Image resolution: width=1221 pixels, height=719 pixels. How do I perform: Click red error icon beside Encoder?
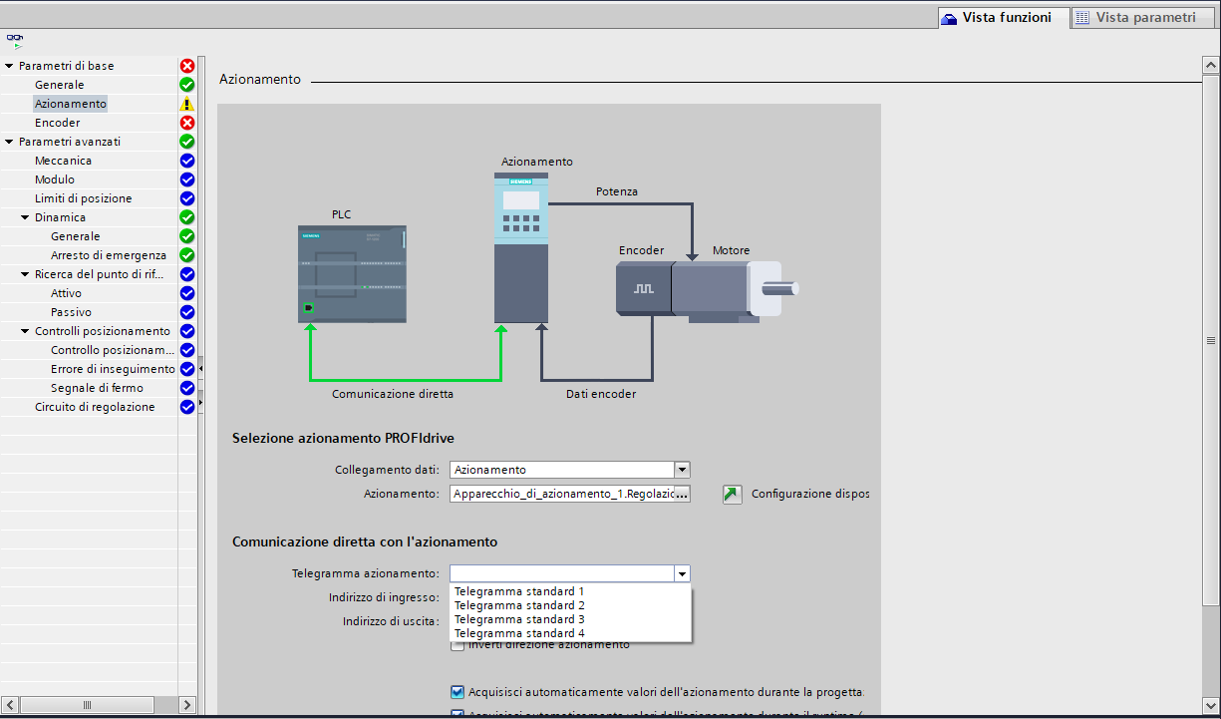point(186,123)
